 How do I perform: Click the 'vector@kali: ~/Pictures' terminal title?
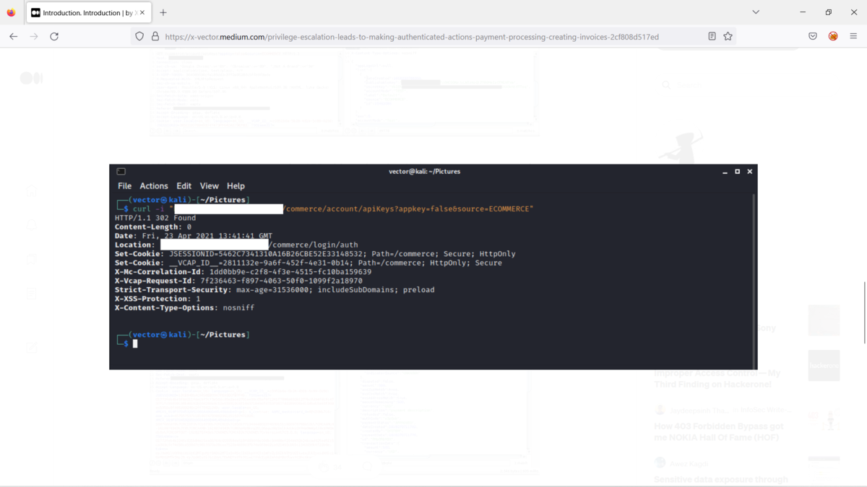tap(424, 172)
